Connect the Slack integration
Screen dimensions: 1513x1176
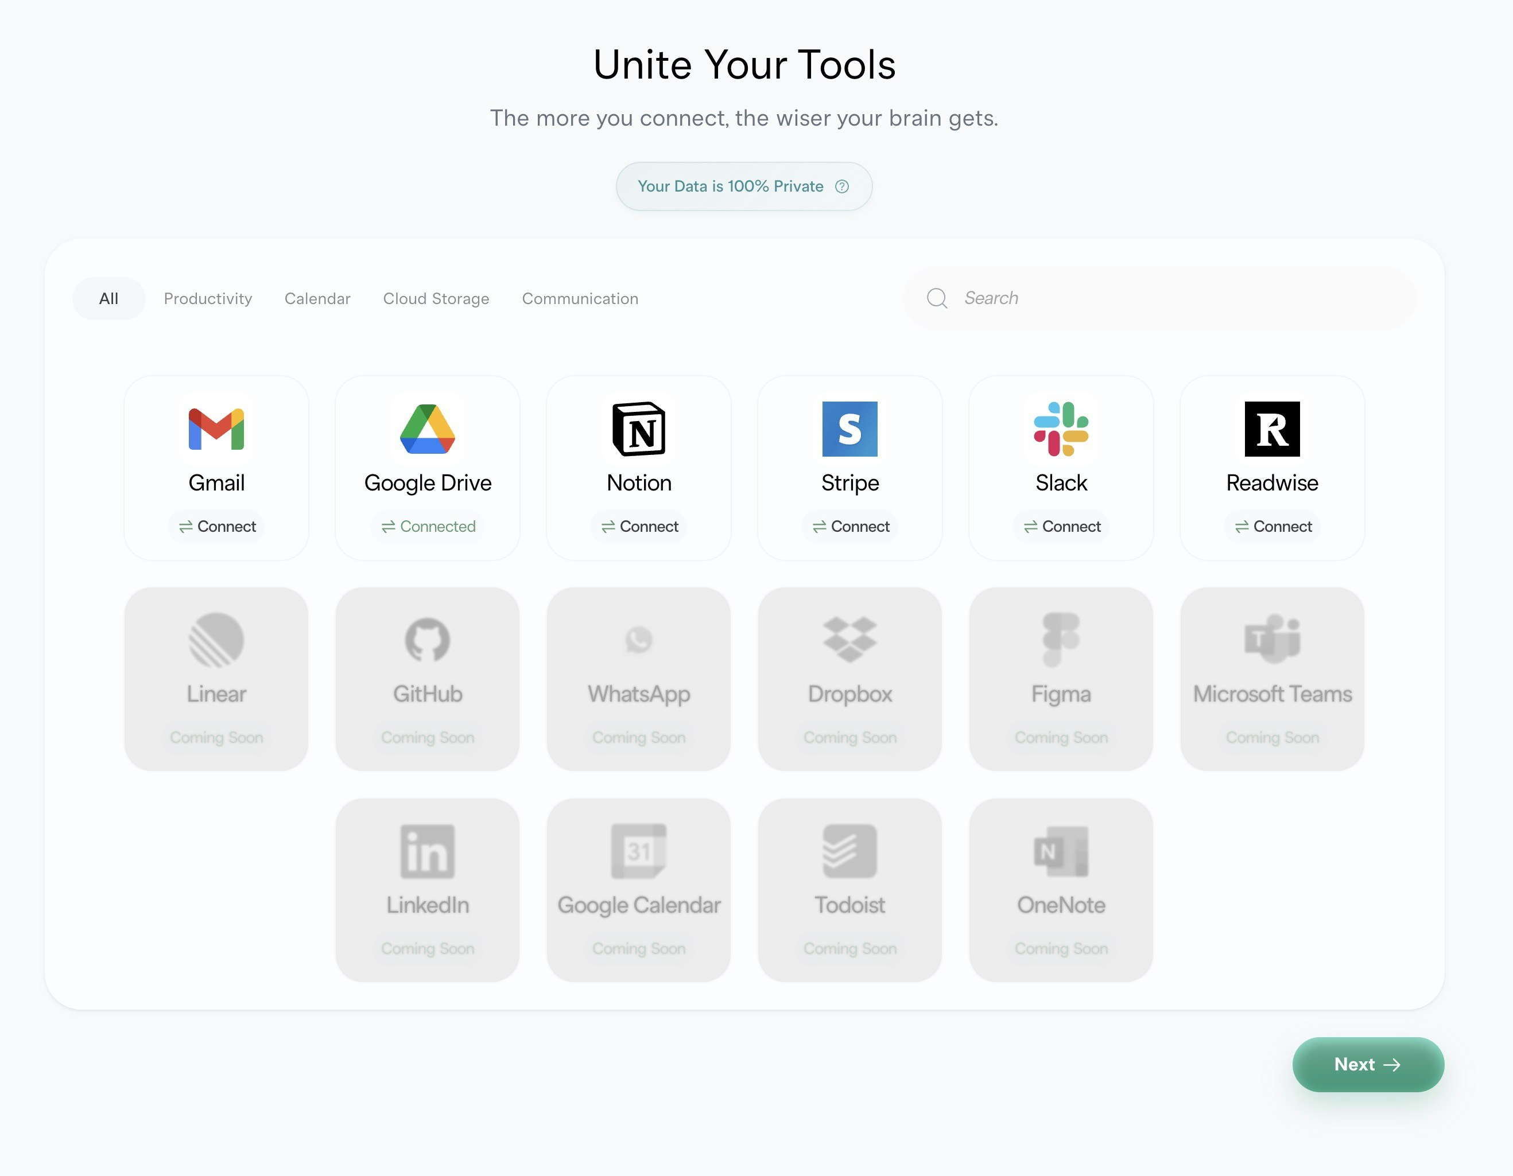tap(1061, 527)
